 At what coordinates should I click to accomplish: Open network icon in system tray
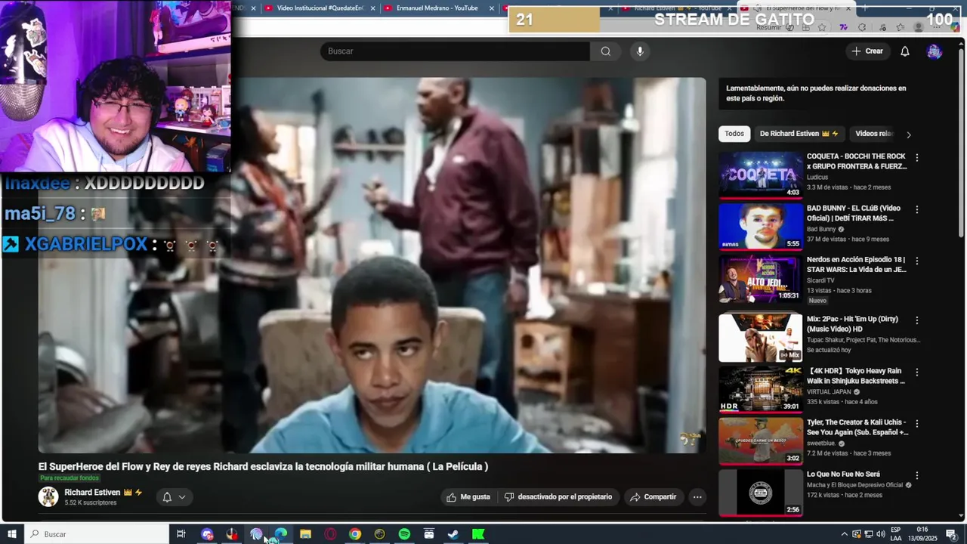point(868,534)
